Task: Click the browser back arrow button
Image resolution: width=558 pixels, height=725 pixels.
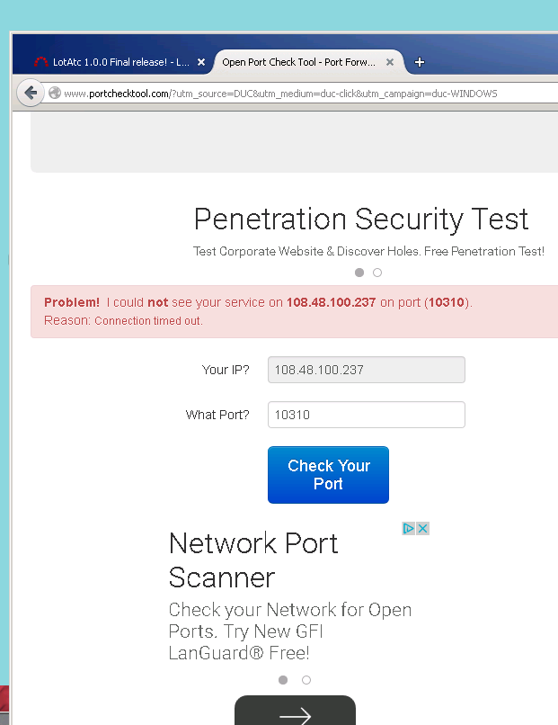Action: point(31,93)
